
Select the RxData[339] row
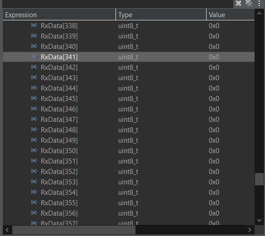click(129, 36)
